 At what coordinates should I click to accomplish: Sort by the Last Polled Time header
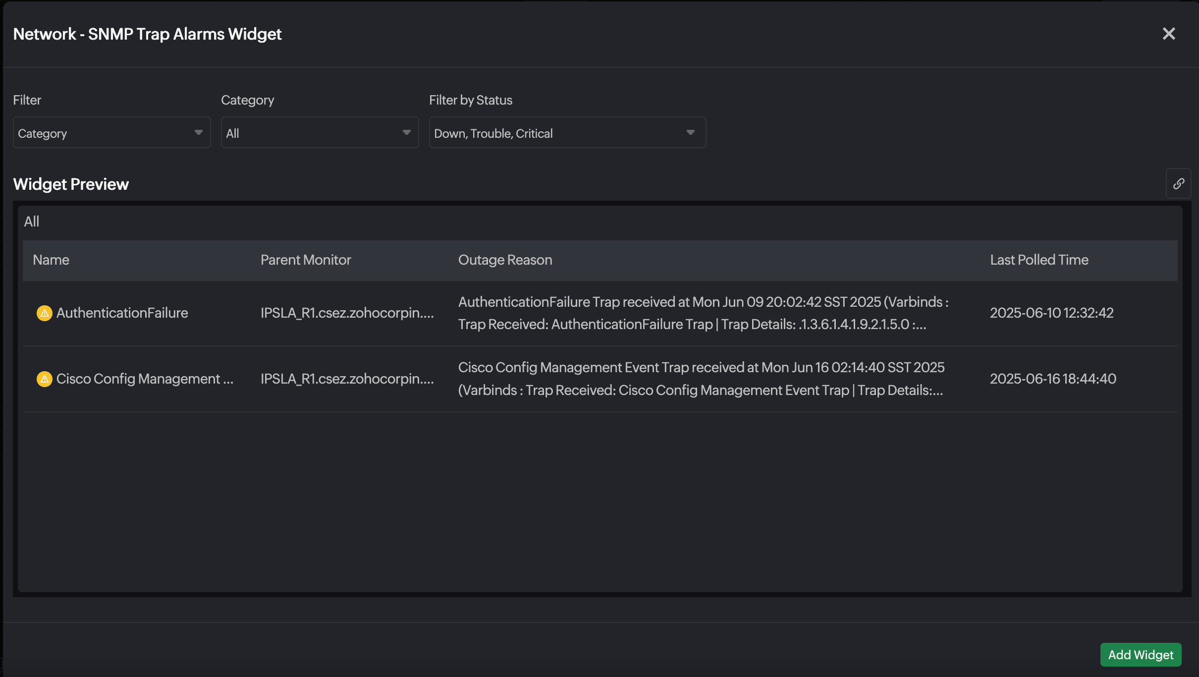pyautogui.click(x=1039, y=260)
